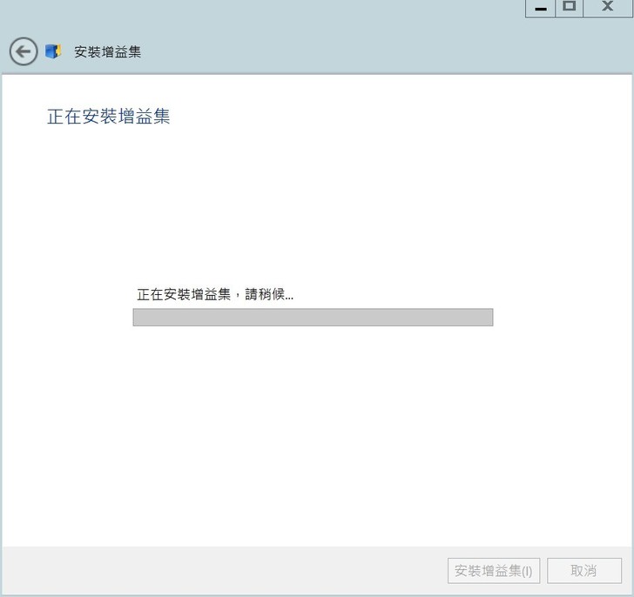Click the heading 正在安裝增益集
Image resolution: width=634 pixels, height=597 pixels.
coord(108,117)
